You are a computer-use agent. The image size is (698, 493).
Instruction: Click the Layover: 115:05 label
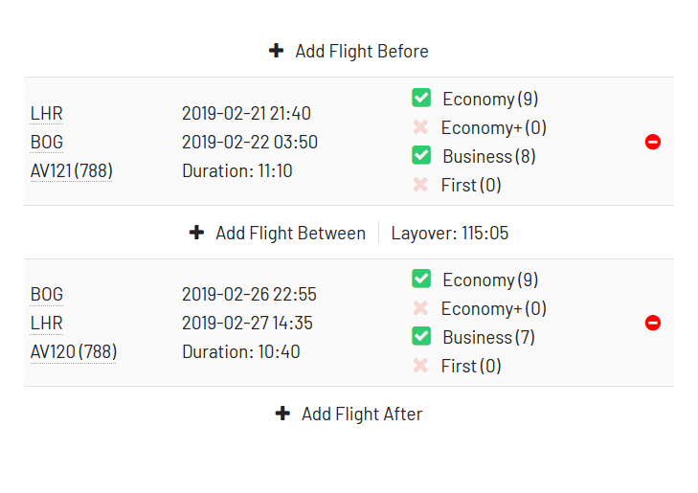(450, 233)
